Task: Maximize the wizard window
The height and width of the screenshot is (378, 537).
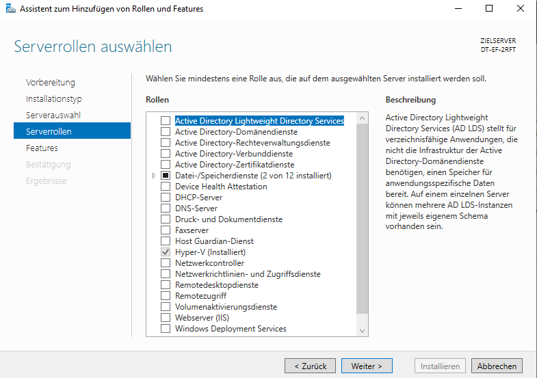Action: click(489, 9)
